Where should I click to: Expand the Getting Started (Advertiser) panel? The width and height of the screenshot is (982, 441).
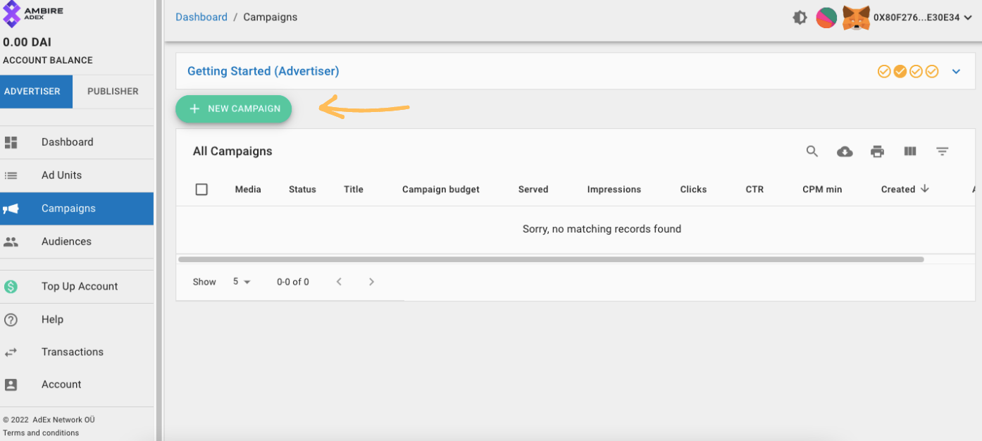[x=956, y=71]
